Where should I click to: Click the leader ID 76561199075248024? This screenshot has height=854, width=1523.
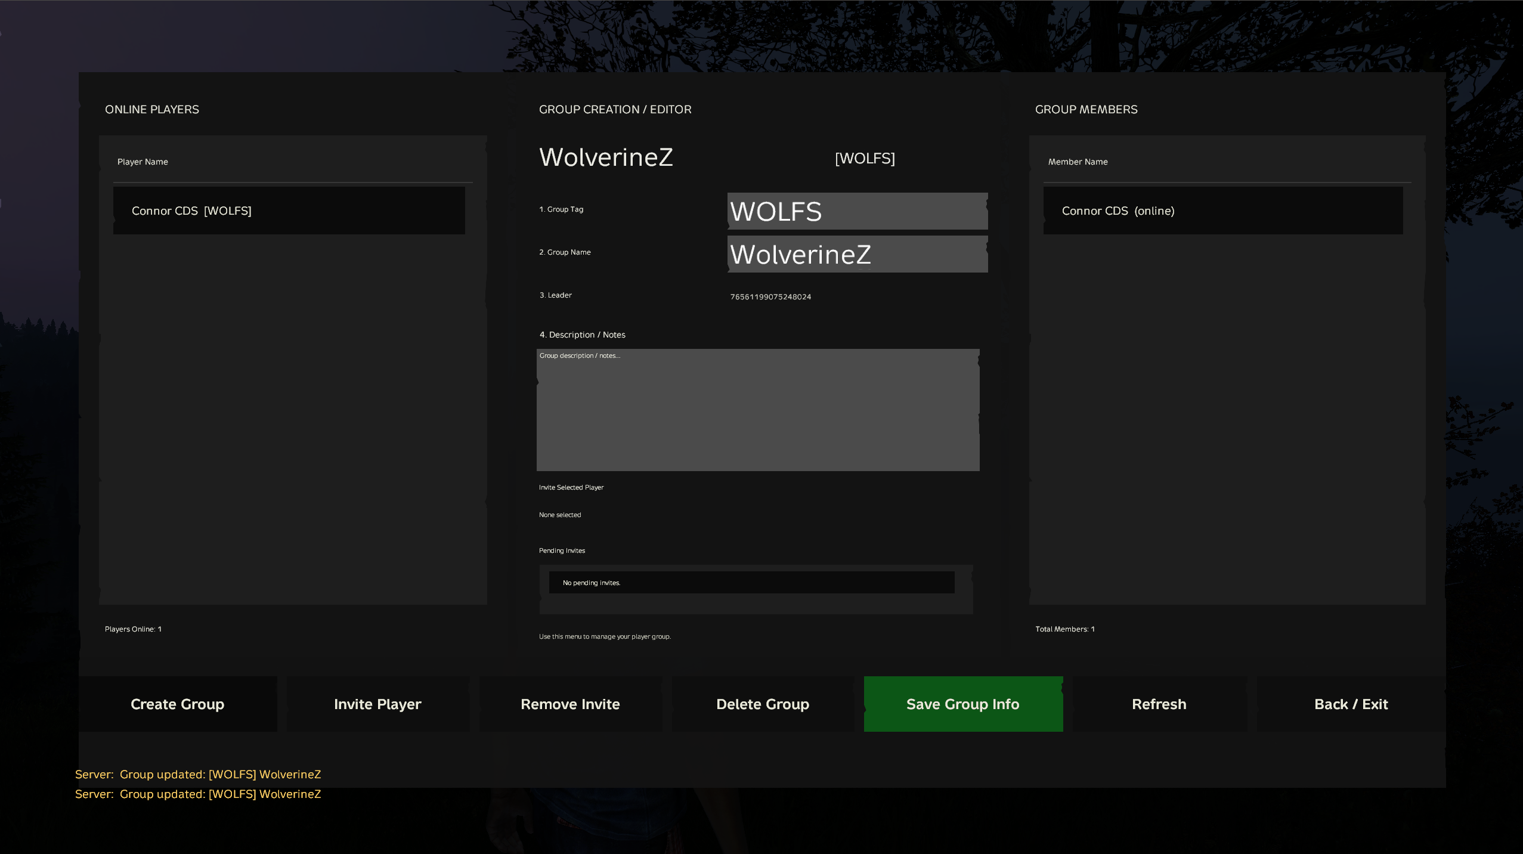click(770, 296)
